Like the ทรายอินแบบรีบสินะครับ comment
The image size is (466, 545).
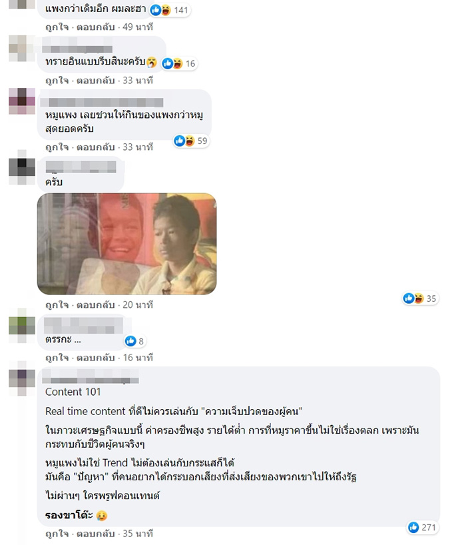(57, 81)
